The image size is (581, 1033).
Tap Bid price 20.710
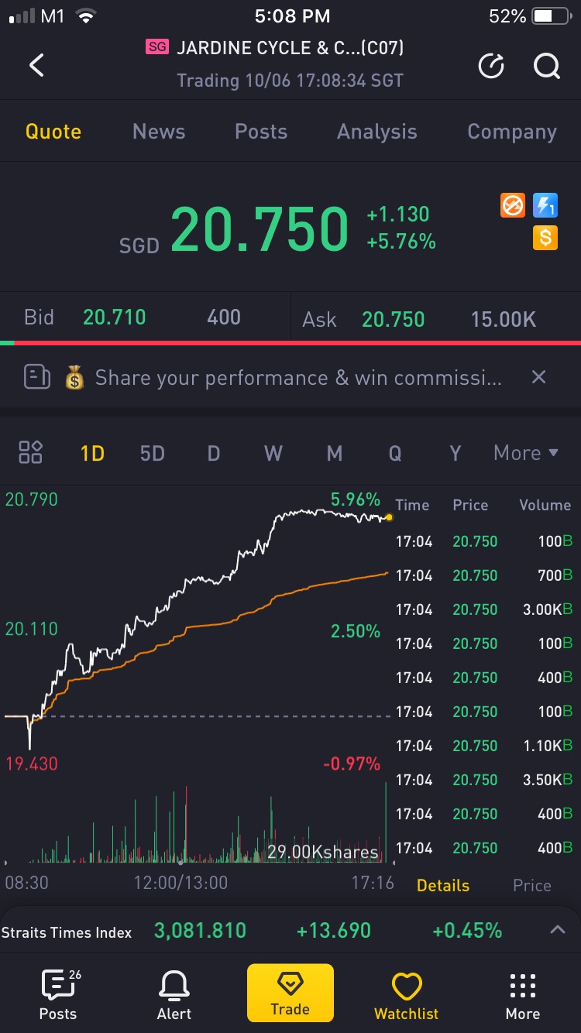115,317
